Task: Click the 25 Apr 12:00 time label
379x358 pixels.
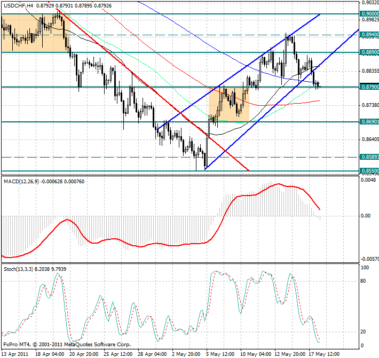Action: click(x=118, y=354)
